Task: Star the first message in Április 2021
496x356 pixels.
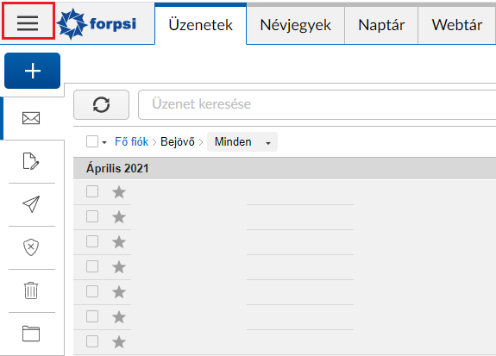Action: 119,192
